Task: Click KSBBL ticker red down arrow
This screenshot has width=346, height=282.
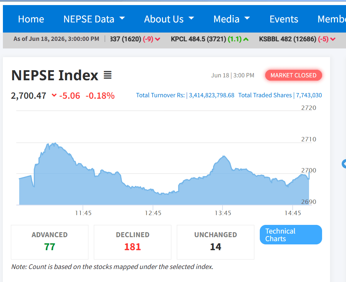Action: (x=333, y=39)
